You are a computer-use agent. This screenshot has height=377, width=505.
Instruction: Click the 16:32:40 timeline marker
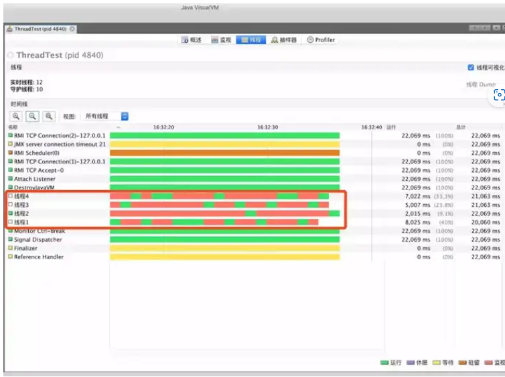(372, 127)
